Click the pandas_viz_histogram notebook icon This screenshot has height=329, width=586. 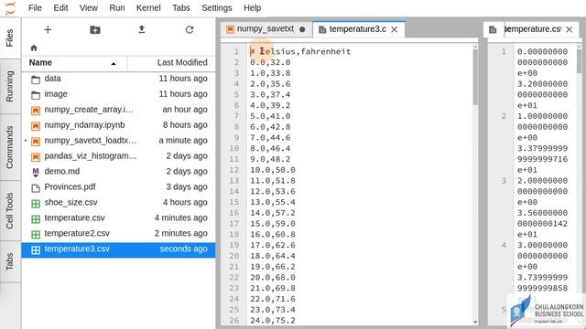point(36,156)
